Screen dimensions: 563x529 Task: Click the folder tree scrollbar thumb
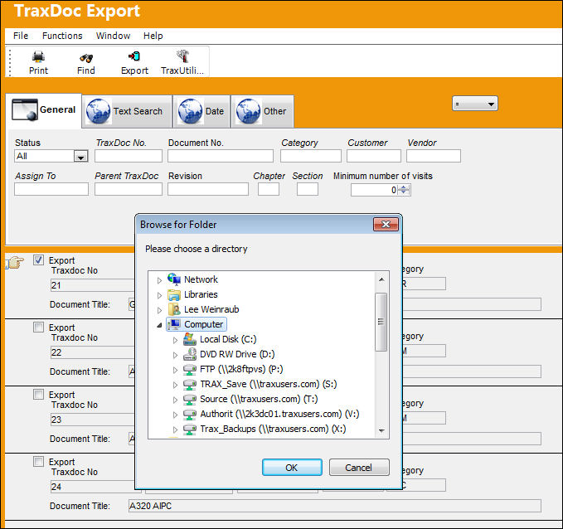coord(381,322)
